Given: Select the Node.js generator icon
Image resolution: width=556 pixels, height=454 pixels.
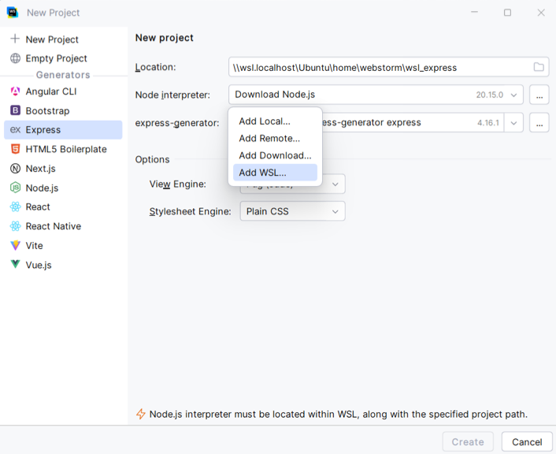Looking at the screenshot, I should tap(15, 188).
